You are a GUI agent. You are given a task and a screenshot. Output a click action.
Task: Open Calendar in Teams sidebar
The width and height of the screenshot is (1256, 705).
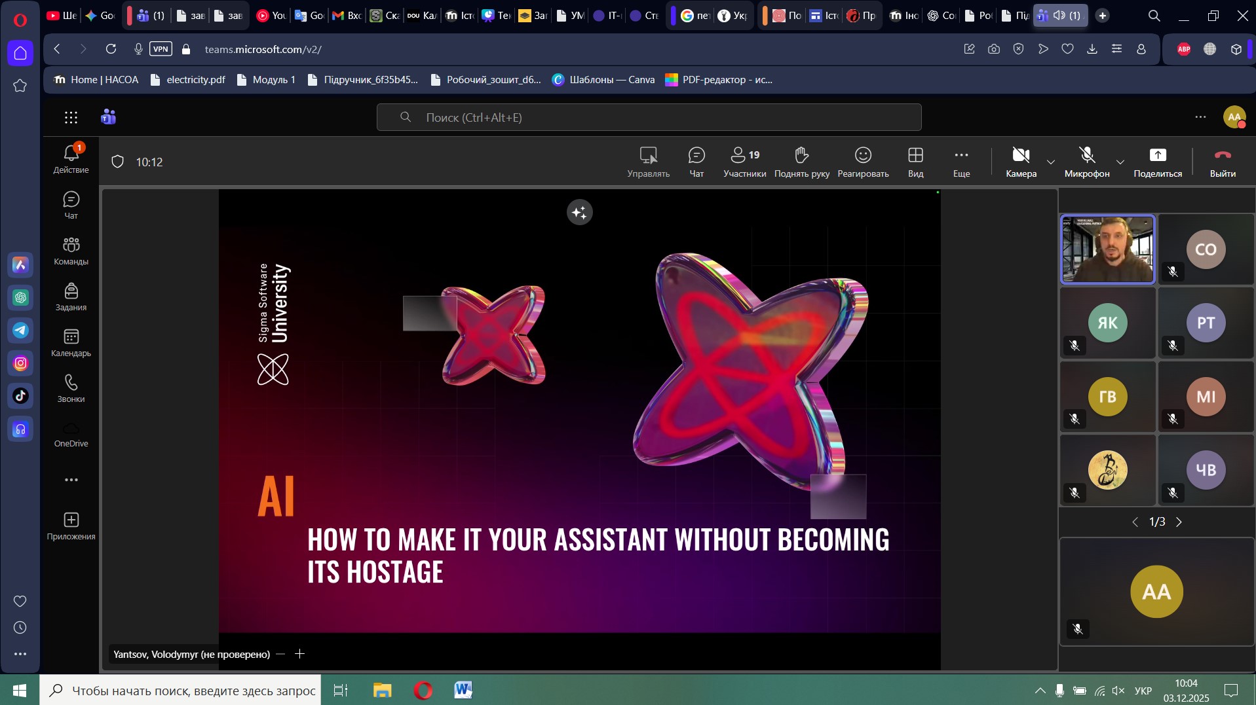coord(71,343)
